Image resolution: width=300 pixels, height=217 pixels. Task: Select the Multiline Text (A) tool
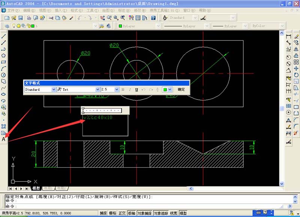pos(4,140)
